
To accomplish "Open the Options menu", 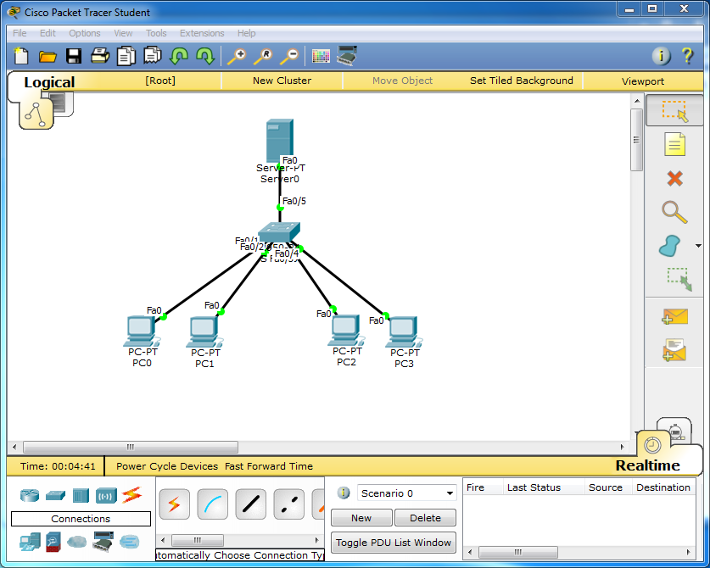I will (84, 33).
